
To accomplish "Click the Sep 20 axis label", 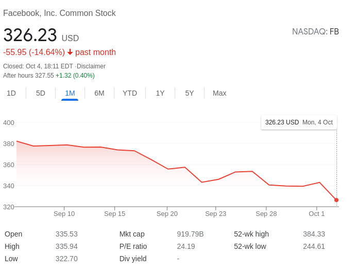I will 167,214.
